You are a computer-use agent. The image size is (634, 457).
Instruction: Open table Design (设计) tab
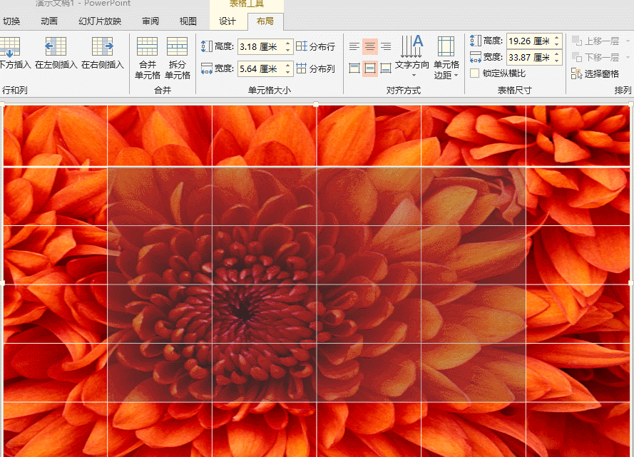coord(227,21)
